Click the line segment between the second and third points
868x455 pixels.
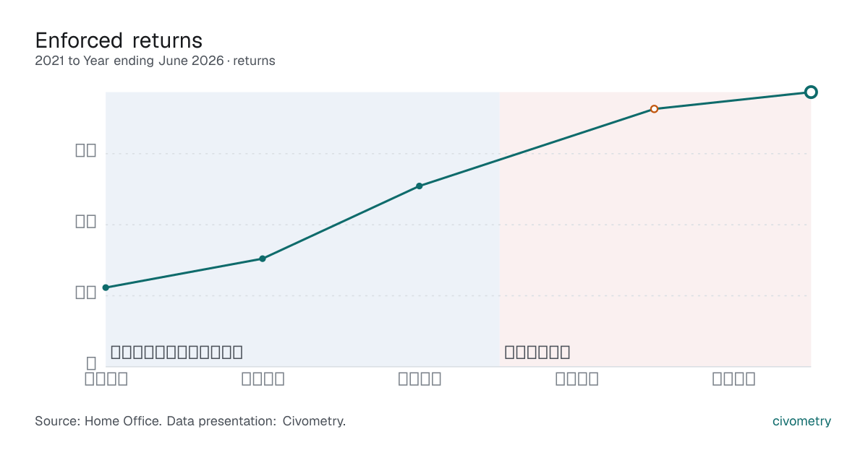[341, 222]
